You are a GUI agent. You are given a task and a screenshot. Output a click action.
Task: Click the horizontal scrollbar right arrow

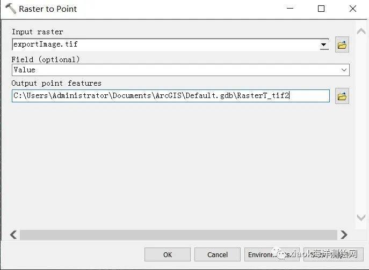click(x=344, y=235)
